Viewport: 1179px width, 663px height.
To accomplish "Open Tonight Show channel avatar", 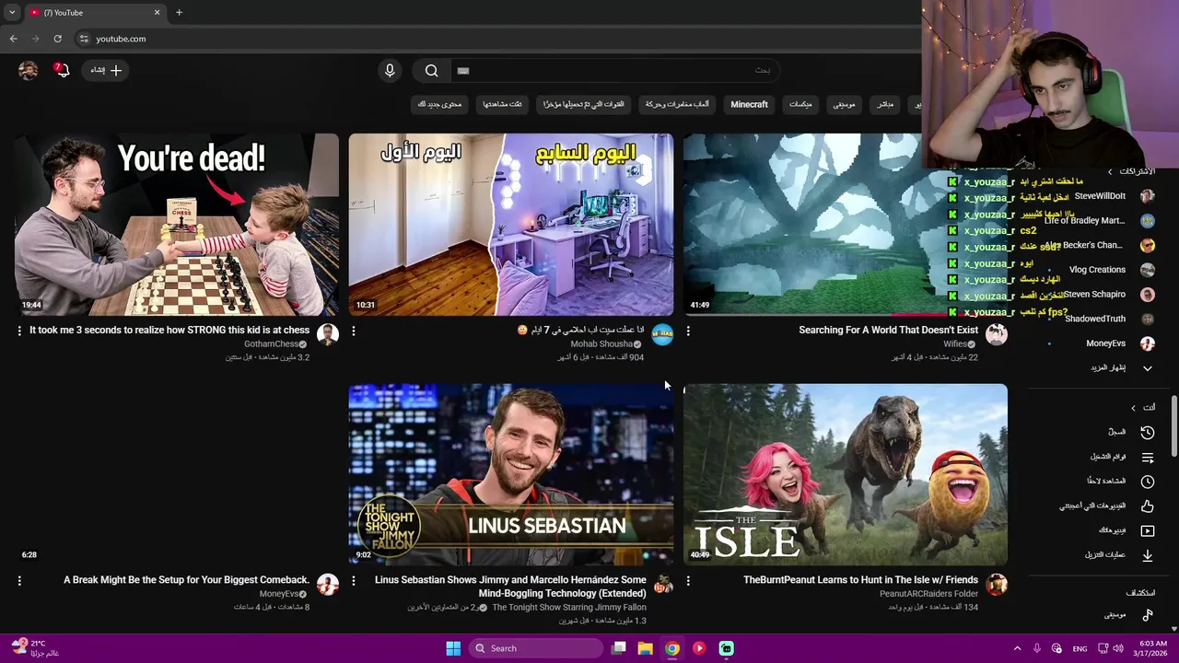I will coord(662,584).
